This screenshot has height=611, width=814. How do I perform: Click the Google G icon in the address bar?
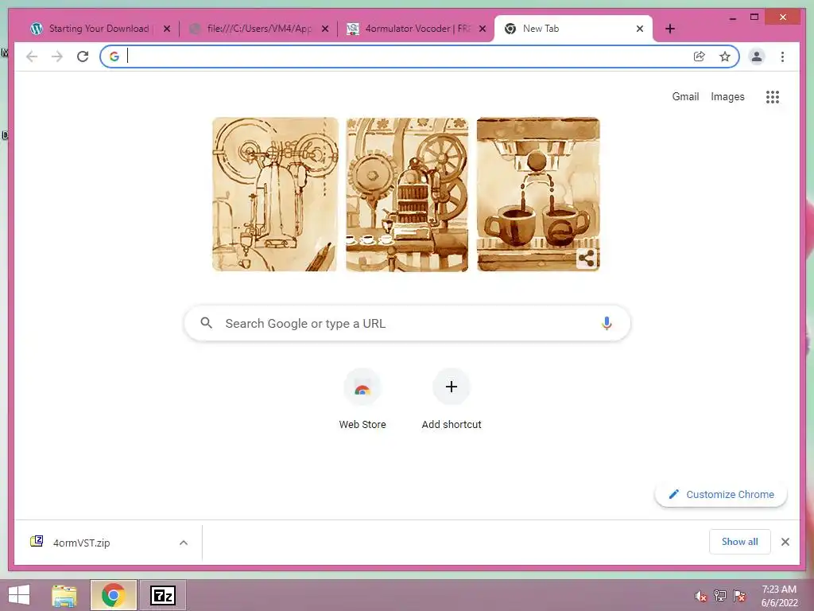pyautogui.click(x=114, y=56)
